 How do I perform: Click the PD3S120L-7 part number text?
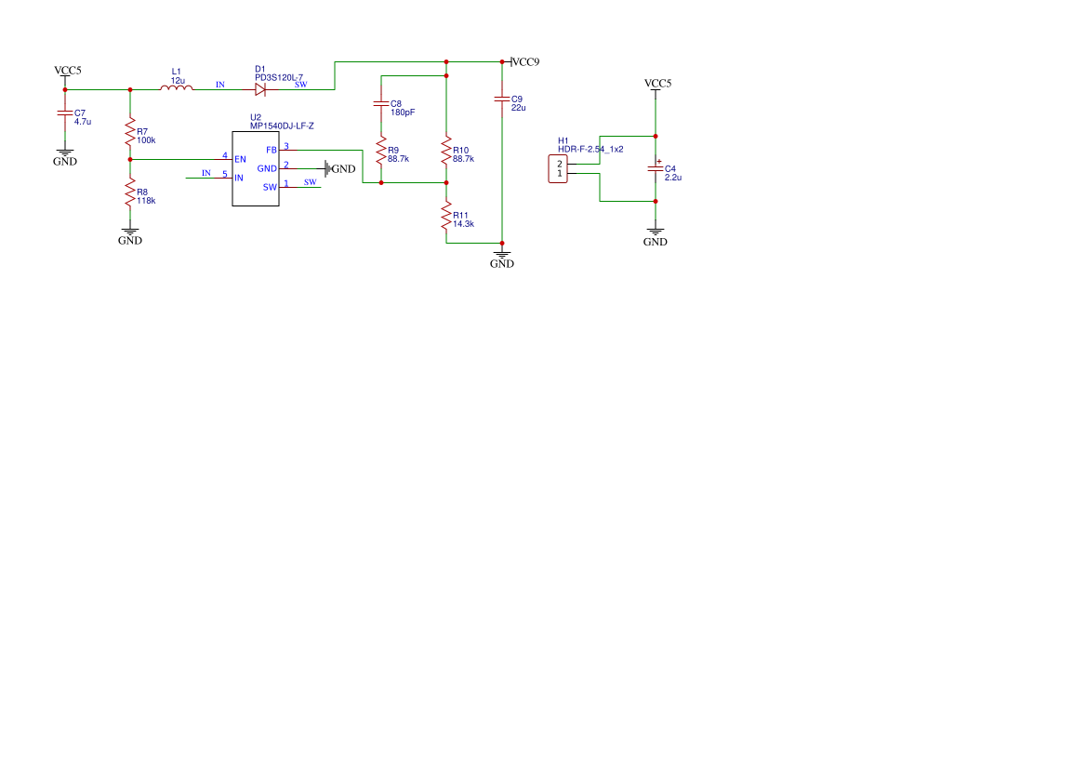[279, 78]
